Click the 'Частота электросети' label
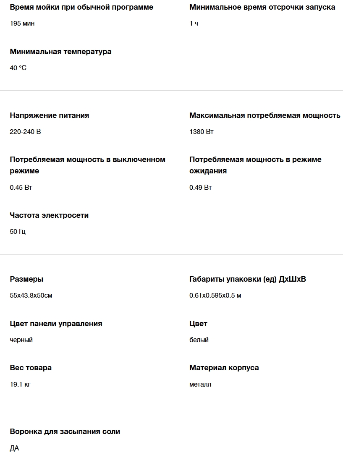Image resolution: width=343 pixels, height=463 pixels. coord(49,215)
